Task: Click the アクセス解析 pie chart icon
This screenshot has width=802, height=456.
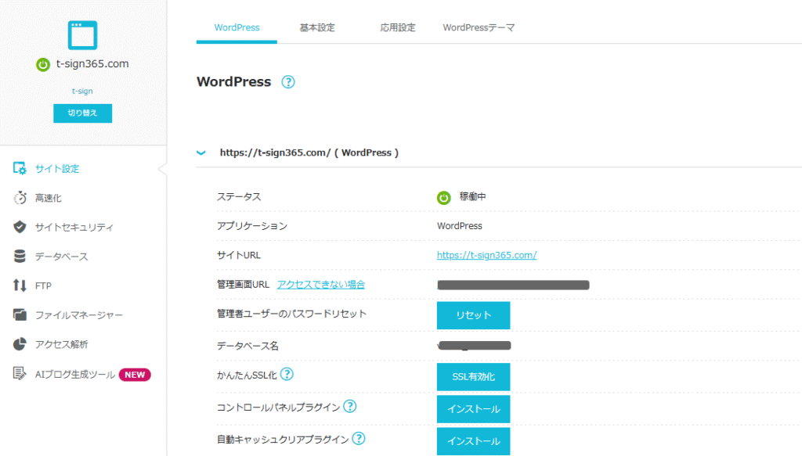Action: click(x=20, y=344)
